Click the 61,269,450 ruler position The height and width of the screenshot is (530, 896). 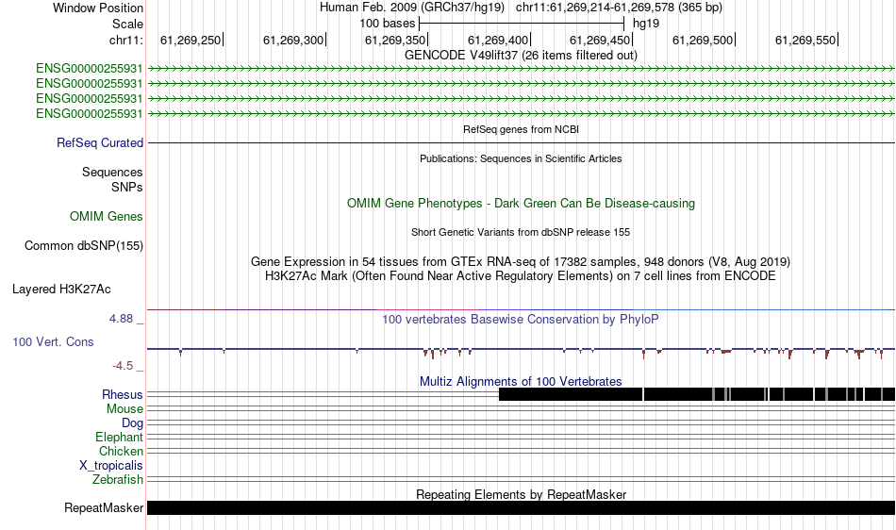point(601,40)
